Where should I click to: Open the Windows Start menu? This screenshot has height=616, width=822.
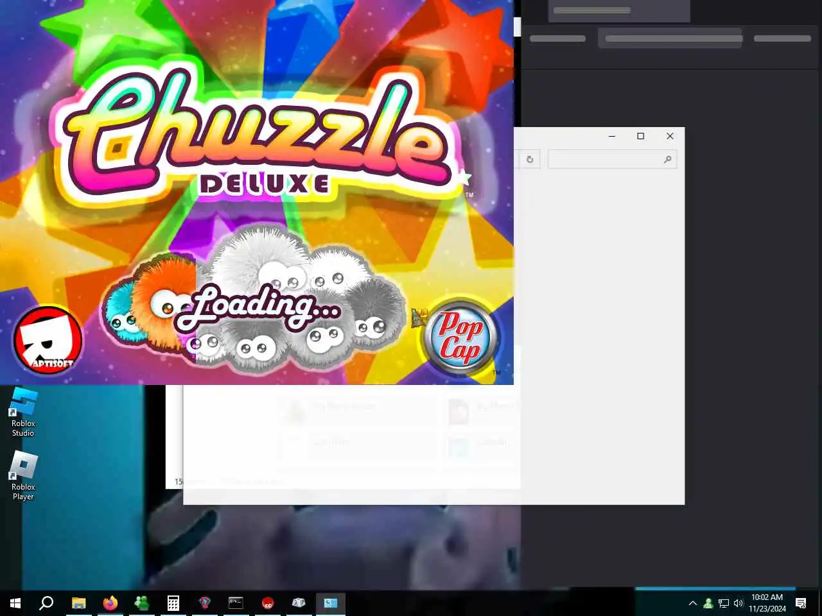coord(15,603)
